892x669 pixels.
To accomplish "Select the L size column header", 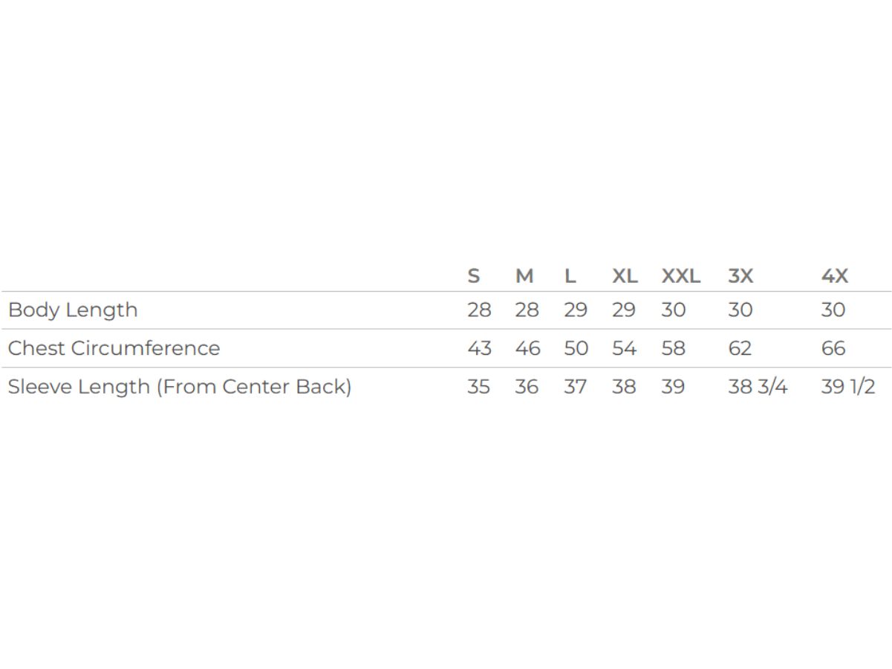I will click(x=570, y=276).
